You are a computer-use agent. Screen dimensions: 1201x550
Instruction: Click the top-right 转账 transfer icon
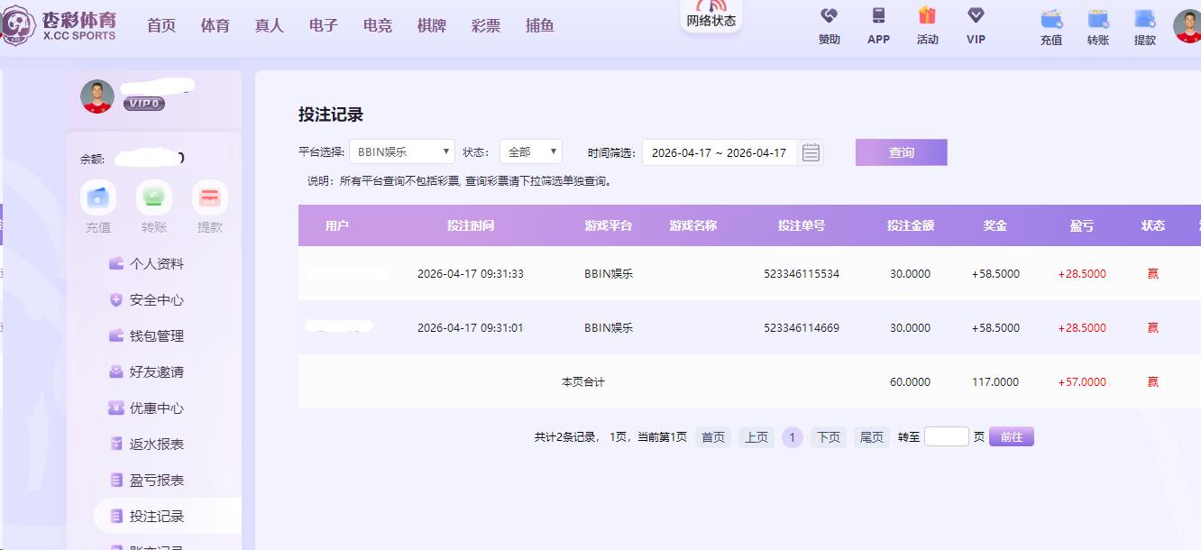(x=1097, y=18)
